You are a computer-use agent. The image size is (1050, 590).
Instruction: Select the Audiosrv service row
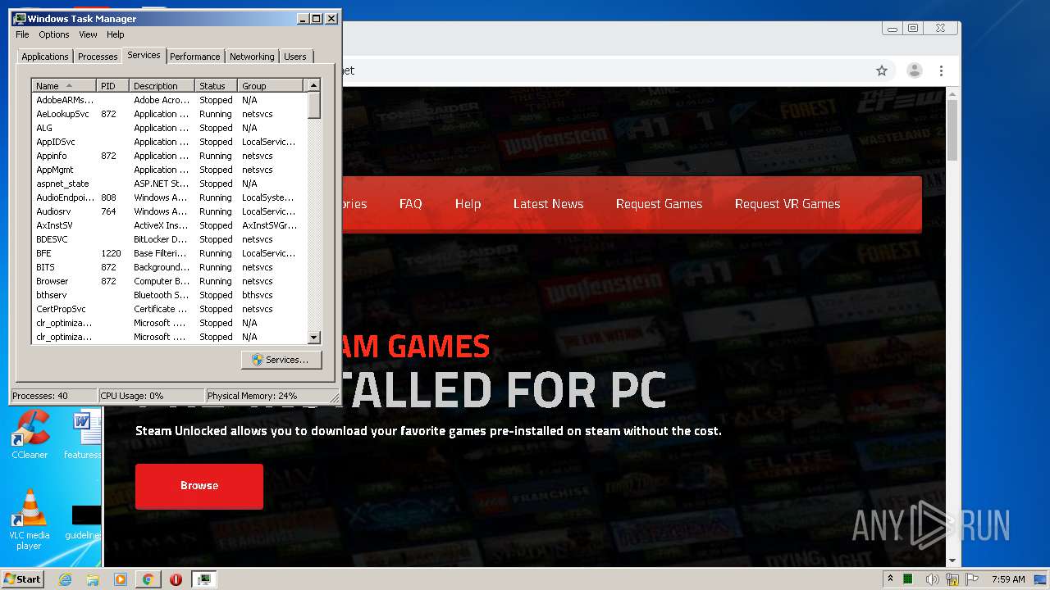(169, 211)
